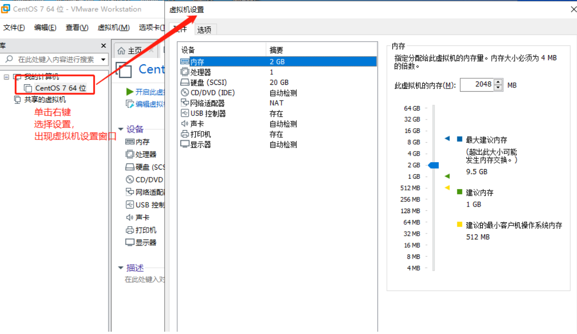Click the 描述 description text field
The width and height of the screenshot is (577, 334).
coord(144,280)
